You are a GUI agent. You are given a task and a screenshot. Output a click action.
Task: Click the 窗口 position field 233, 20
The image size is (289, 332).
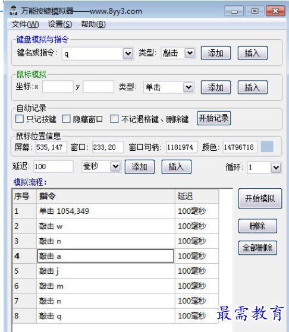point(108,147)
